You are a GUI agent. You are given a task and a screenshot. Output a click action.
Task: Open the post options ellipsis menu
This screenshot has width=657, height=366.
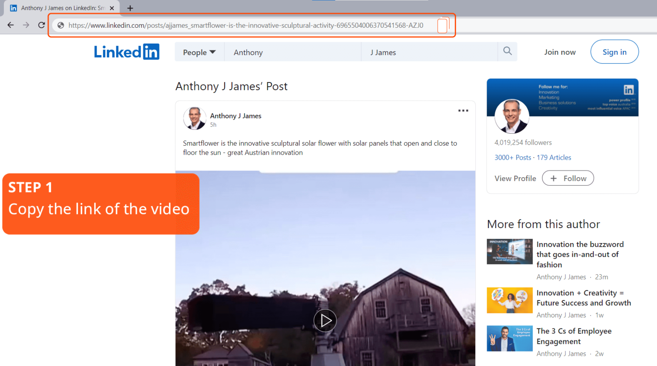click(x=463, y=111)
